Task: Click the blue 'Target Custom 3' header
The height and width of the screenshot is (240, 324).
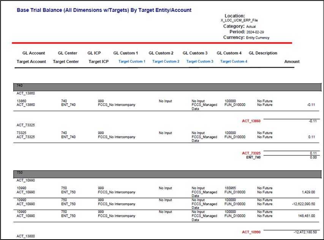Action: (200, 61)
